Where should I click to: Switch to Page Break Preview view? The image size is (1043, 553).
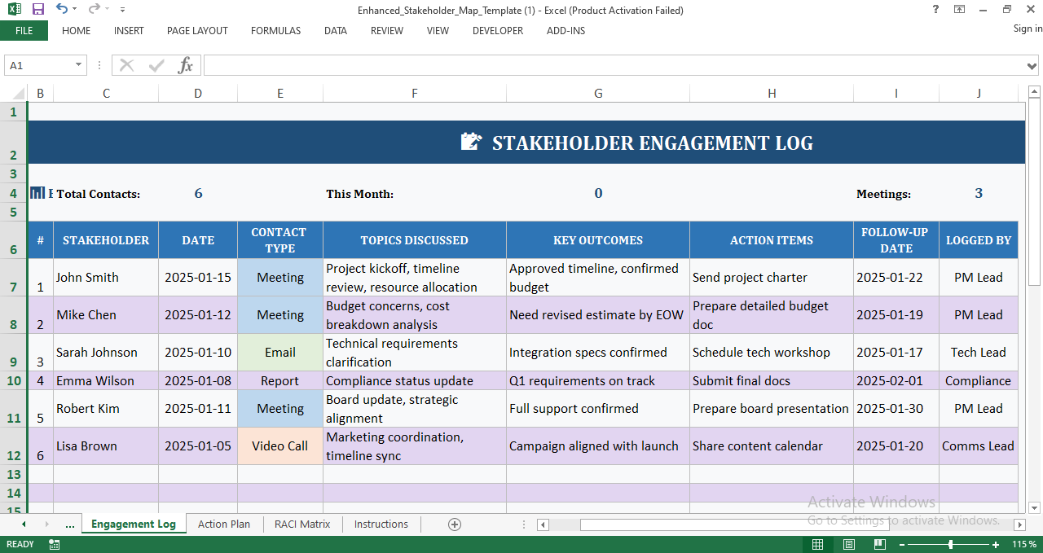click(879, 544)
